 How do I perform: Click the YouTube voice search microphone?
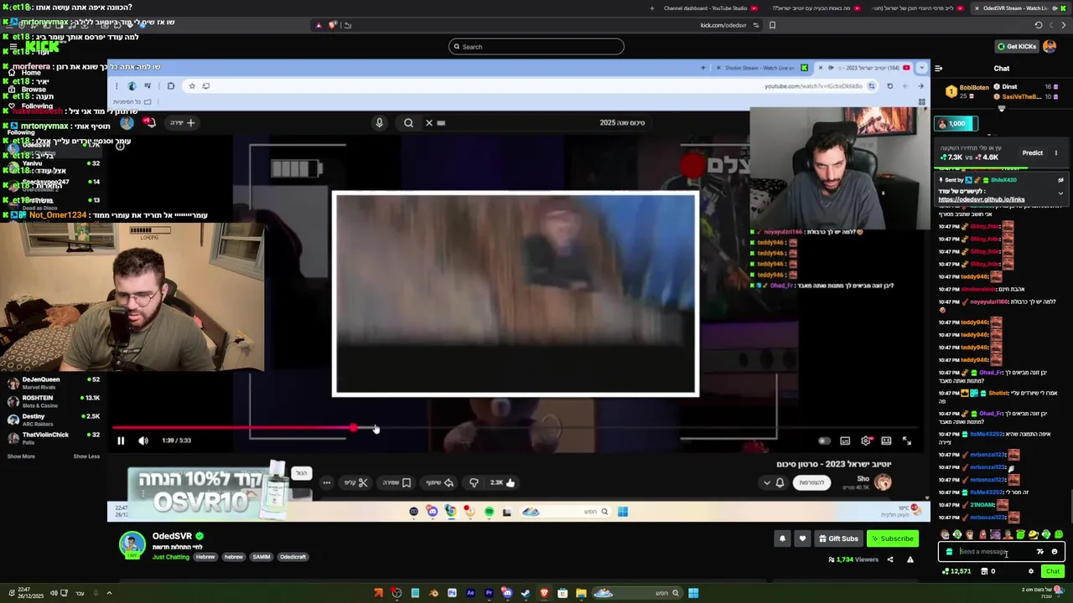(x=380, y=123)
